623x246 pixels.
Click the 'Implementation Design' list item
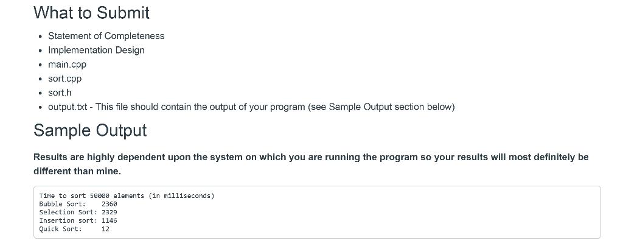[96, 50]
